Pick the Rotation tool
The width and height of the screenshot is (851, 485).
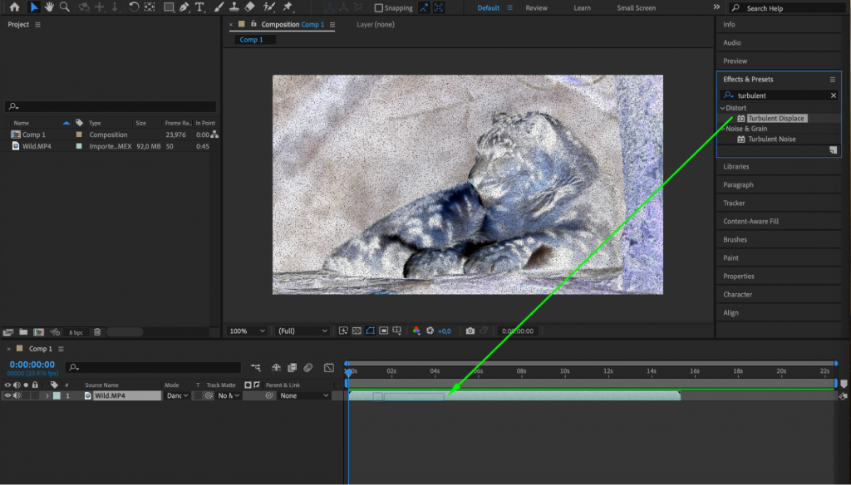133,8
